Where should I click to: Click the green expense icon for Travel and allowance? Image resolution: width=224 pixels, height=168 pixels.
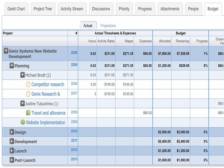coord(28,113)
